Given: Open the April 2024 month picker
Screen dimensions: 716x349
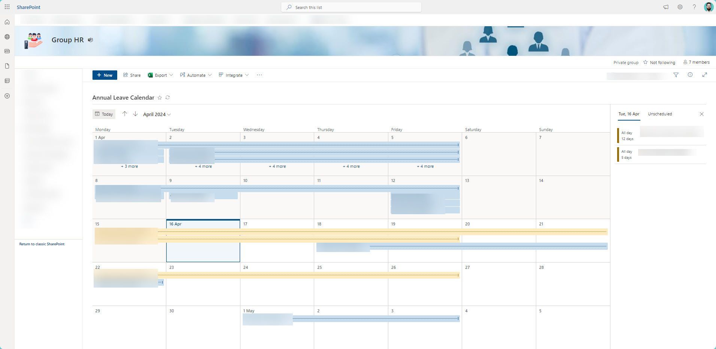Looking at the screenshot, I should pos(157,114).
